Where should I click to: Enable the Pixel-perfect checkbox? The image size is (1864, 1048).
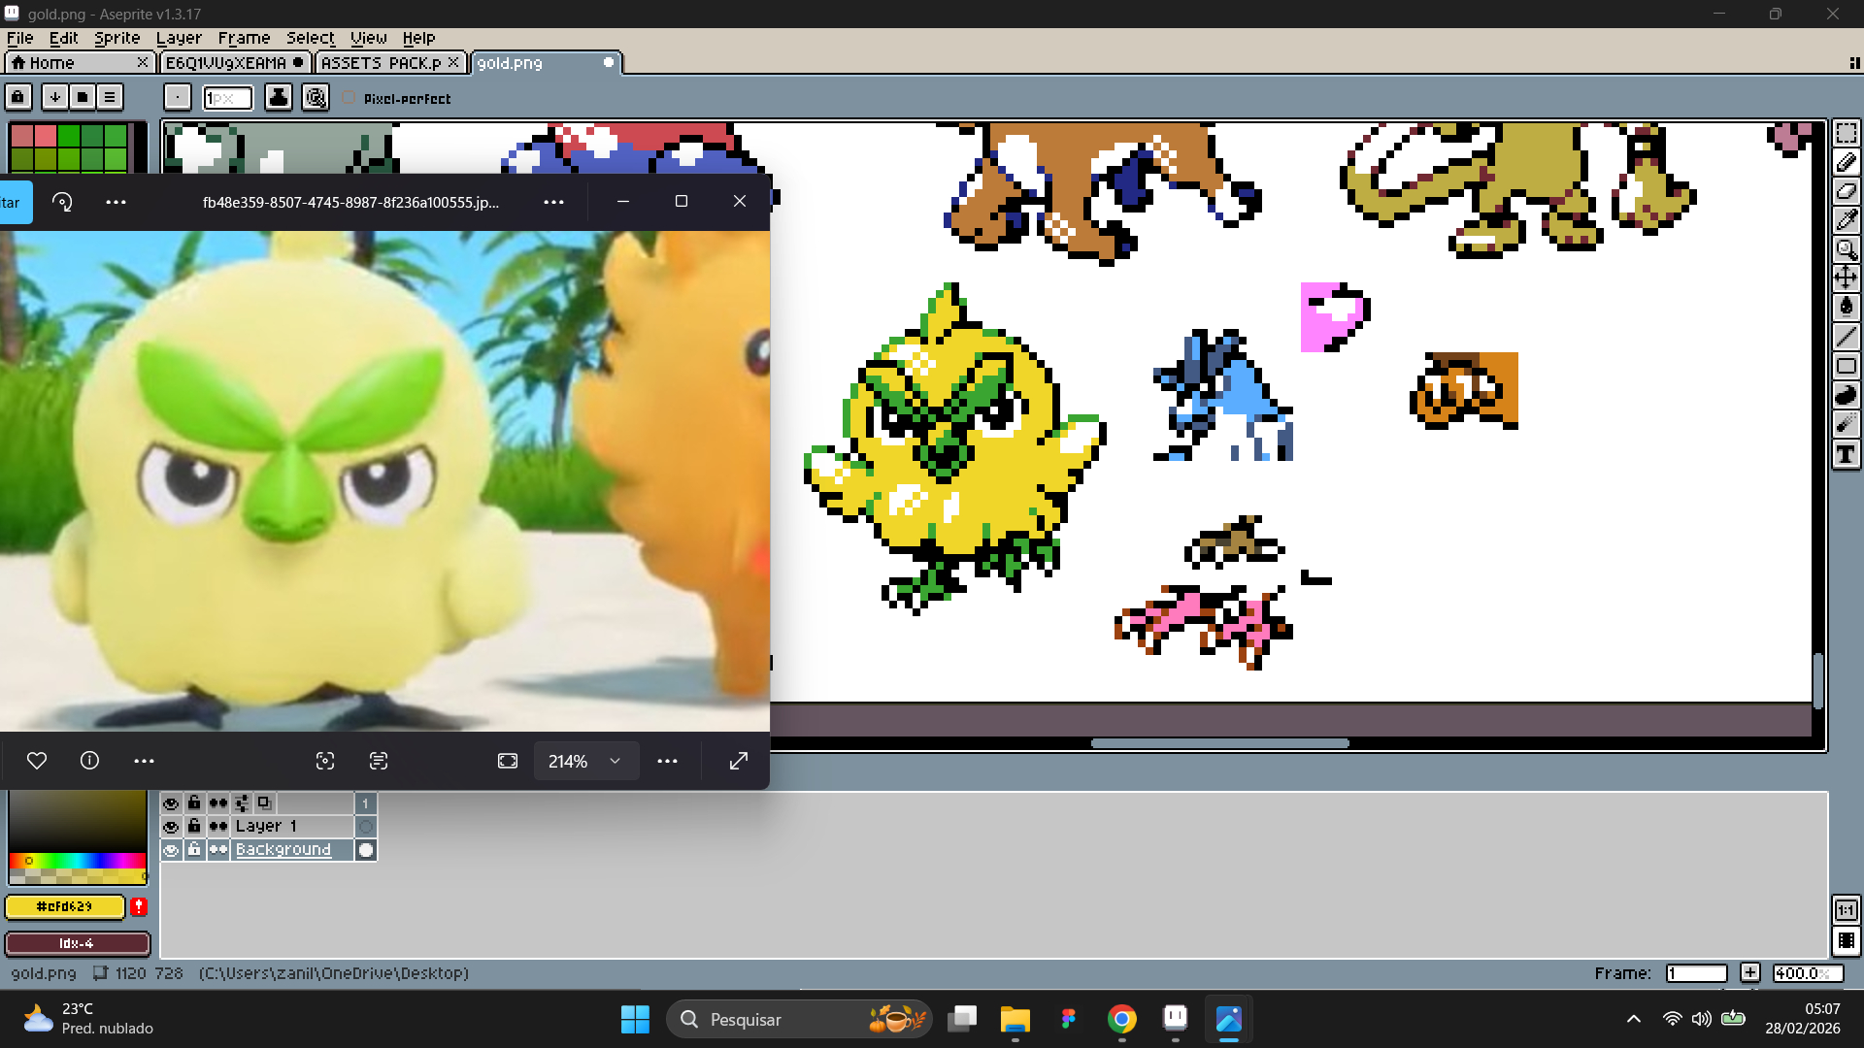point(349,98)
